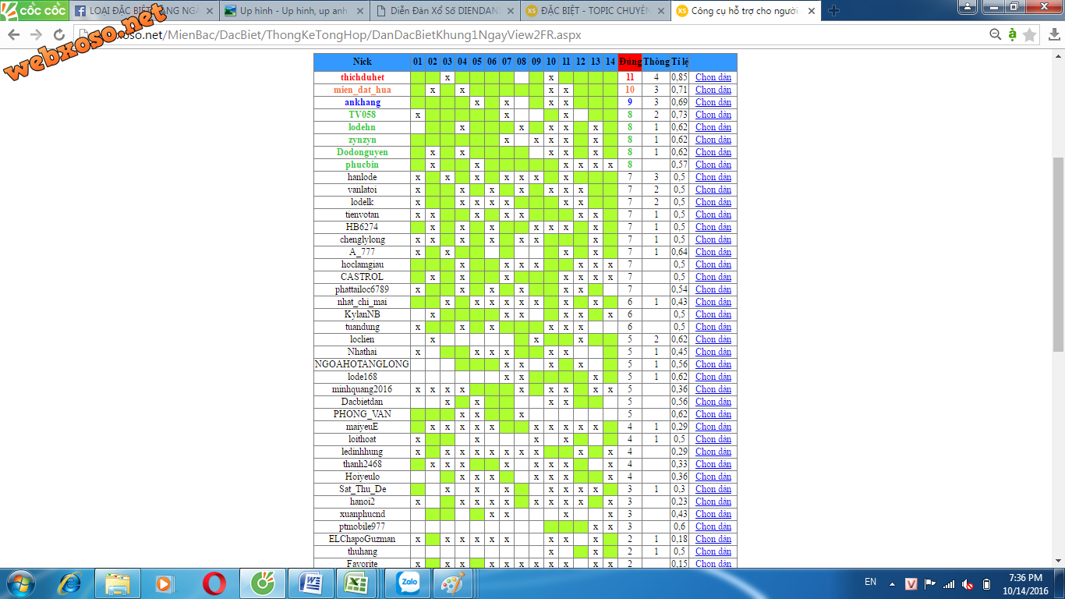The width and height of the screenshot is (1065, 599).
Task: Sort by the red Đúng column header
Action: pos(629,62)
